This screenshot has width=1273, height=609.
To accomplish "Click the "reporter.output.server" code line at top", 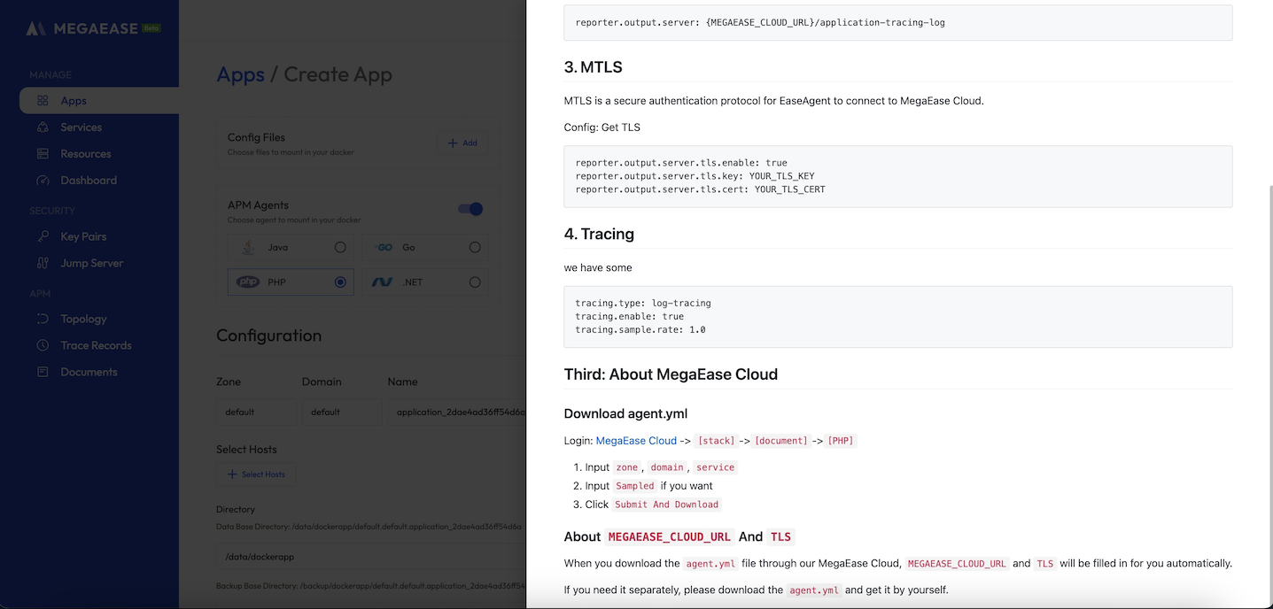I will [x=760, y=22].
